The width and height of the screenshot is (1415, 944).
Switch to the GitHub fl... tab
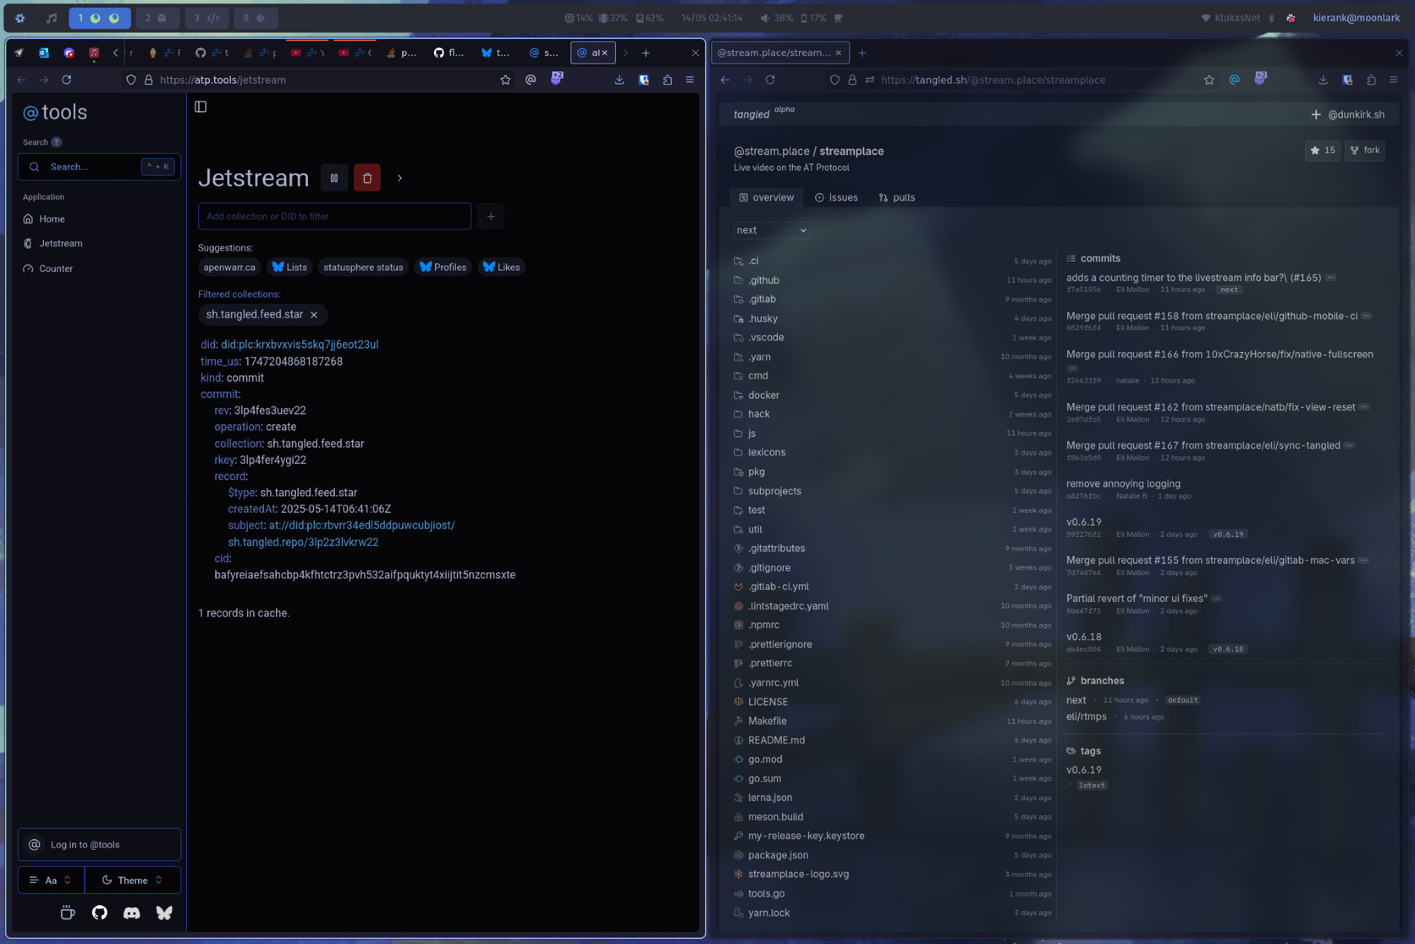pos(449,53)
